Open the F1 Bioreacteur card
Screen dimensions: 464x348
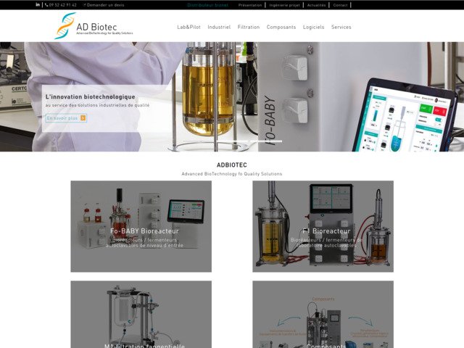click(323, 226)
